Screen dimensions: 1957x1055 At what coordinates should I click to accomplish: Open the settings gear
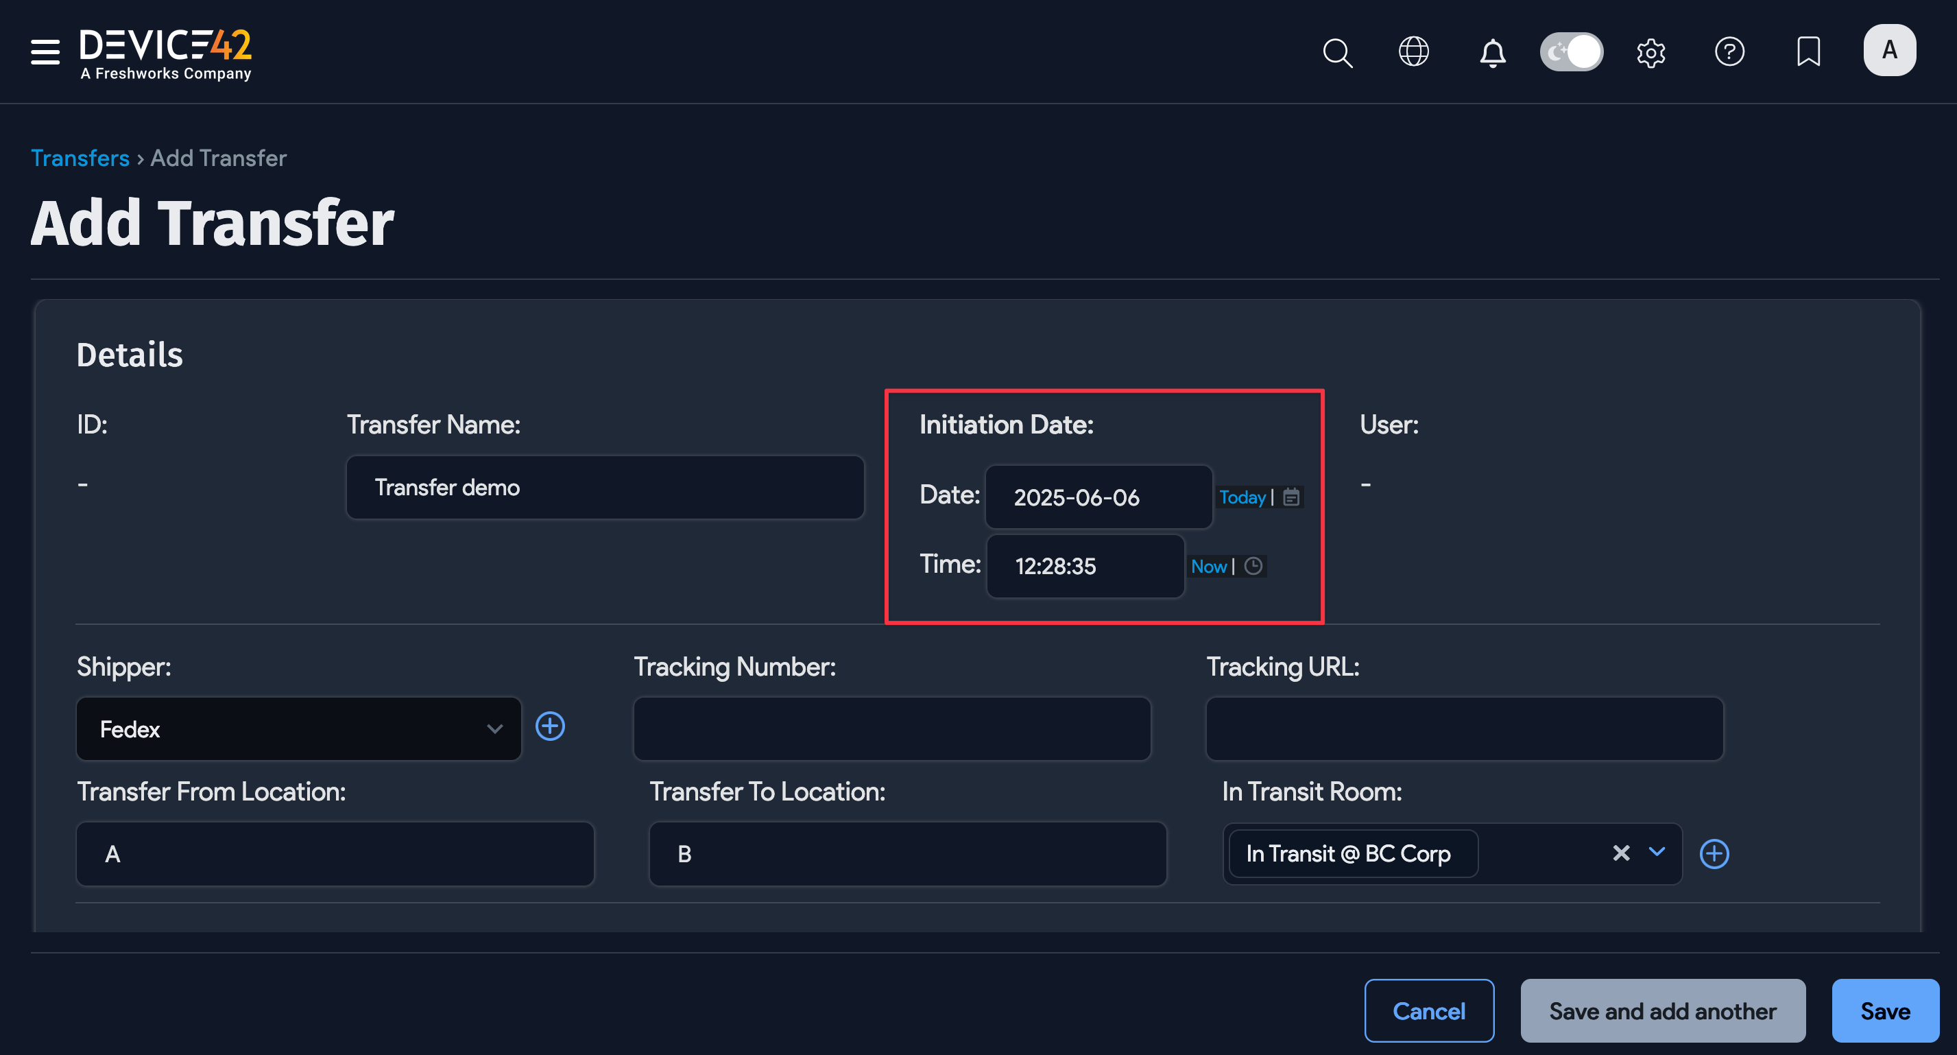point(1652,51)
